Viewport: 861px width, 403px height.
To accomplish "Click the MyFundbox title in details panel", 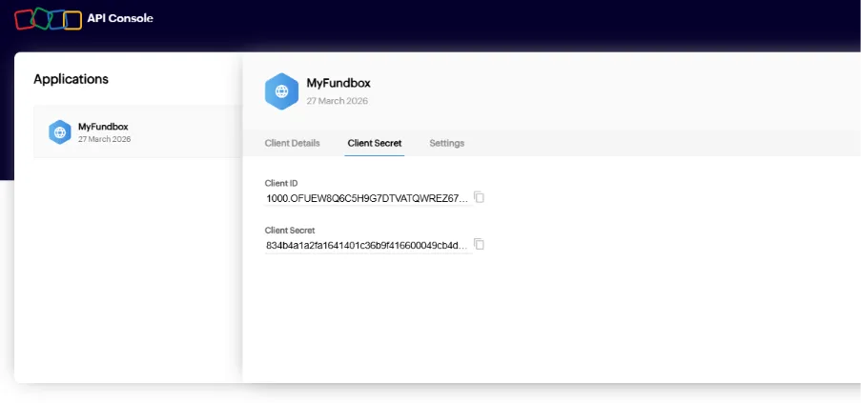I will pyautogui.click(x=338, y=83).
